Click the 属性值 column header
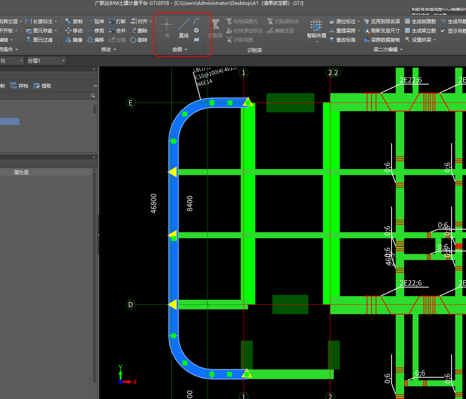 coord(21,172)
